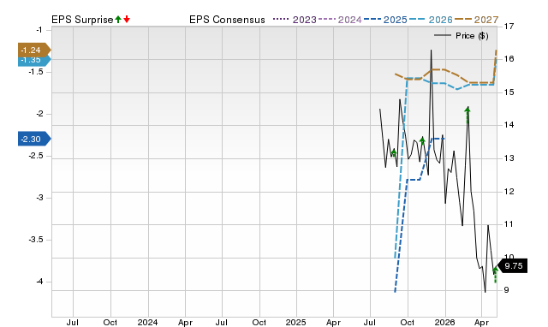Toggle the 2023 EPS consensus series in the legend
This screenshot has width=548, height=327.
click(295, 20)
